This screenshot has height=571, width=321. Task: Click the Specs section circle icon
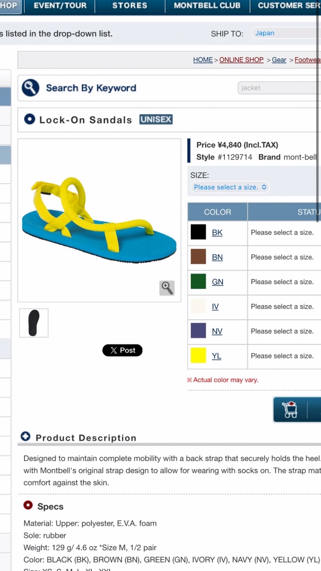pyautogui.click(x=28, y=506)
